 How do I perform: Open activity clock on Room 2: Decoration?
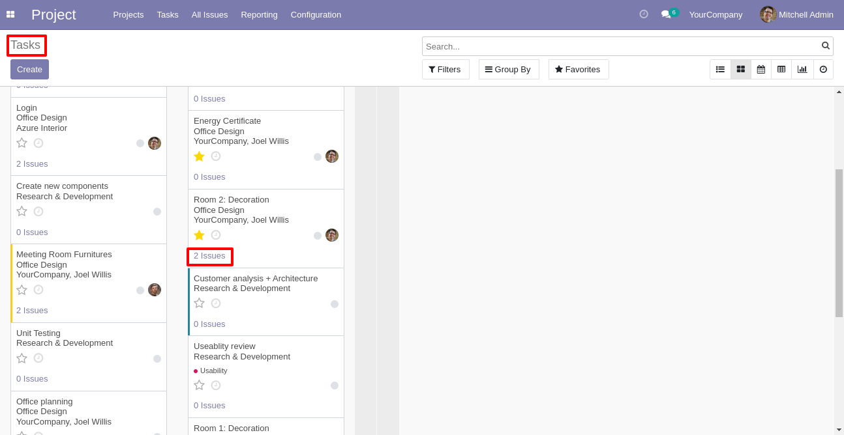pyautogui.click(x=216, y=235)
